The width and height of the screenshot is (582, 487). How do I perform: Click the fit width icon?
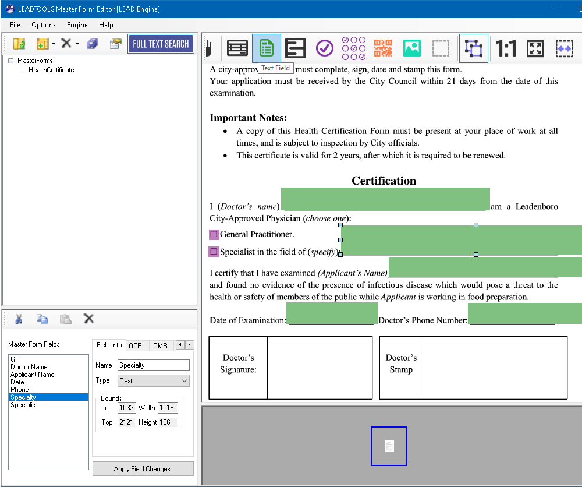point(564,48)
